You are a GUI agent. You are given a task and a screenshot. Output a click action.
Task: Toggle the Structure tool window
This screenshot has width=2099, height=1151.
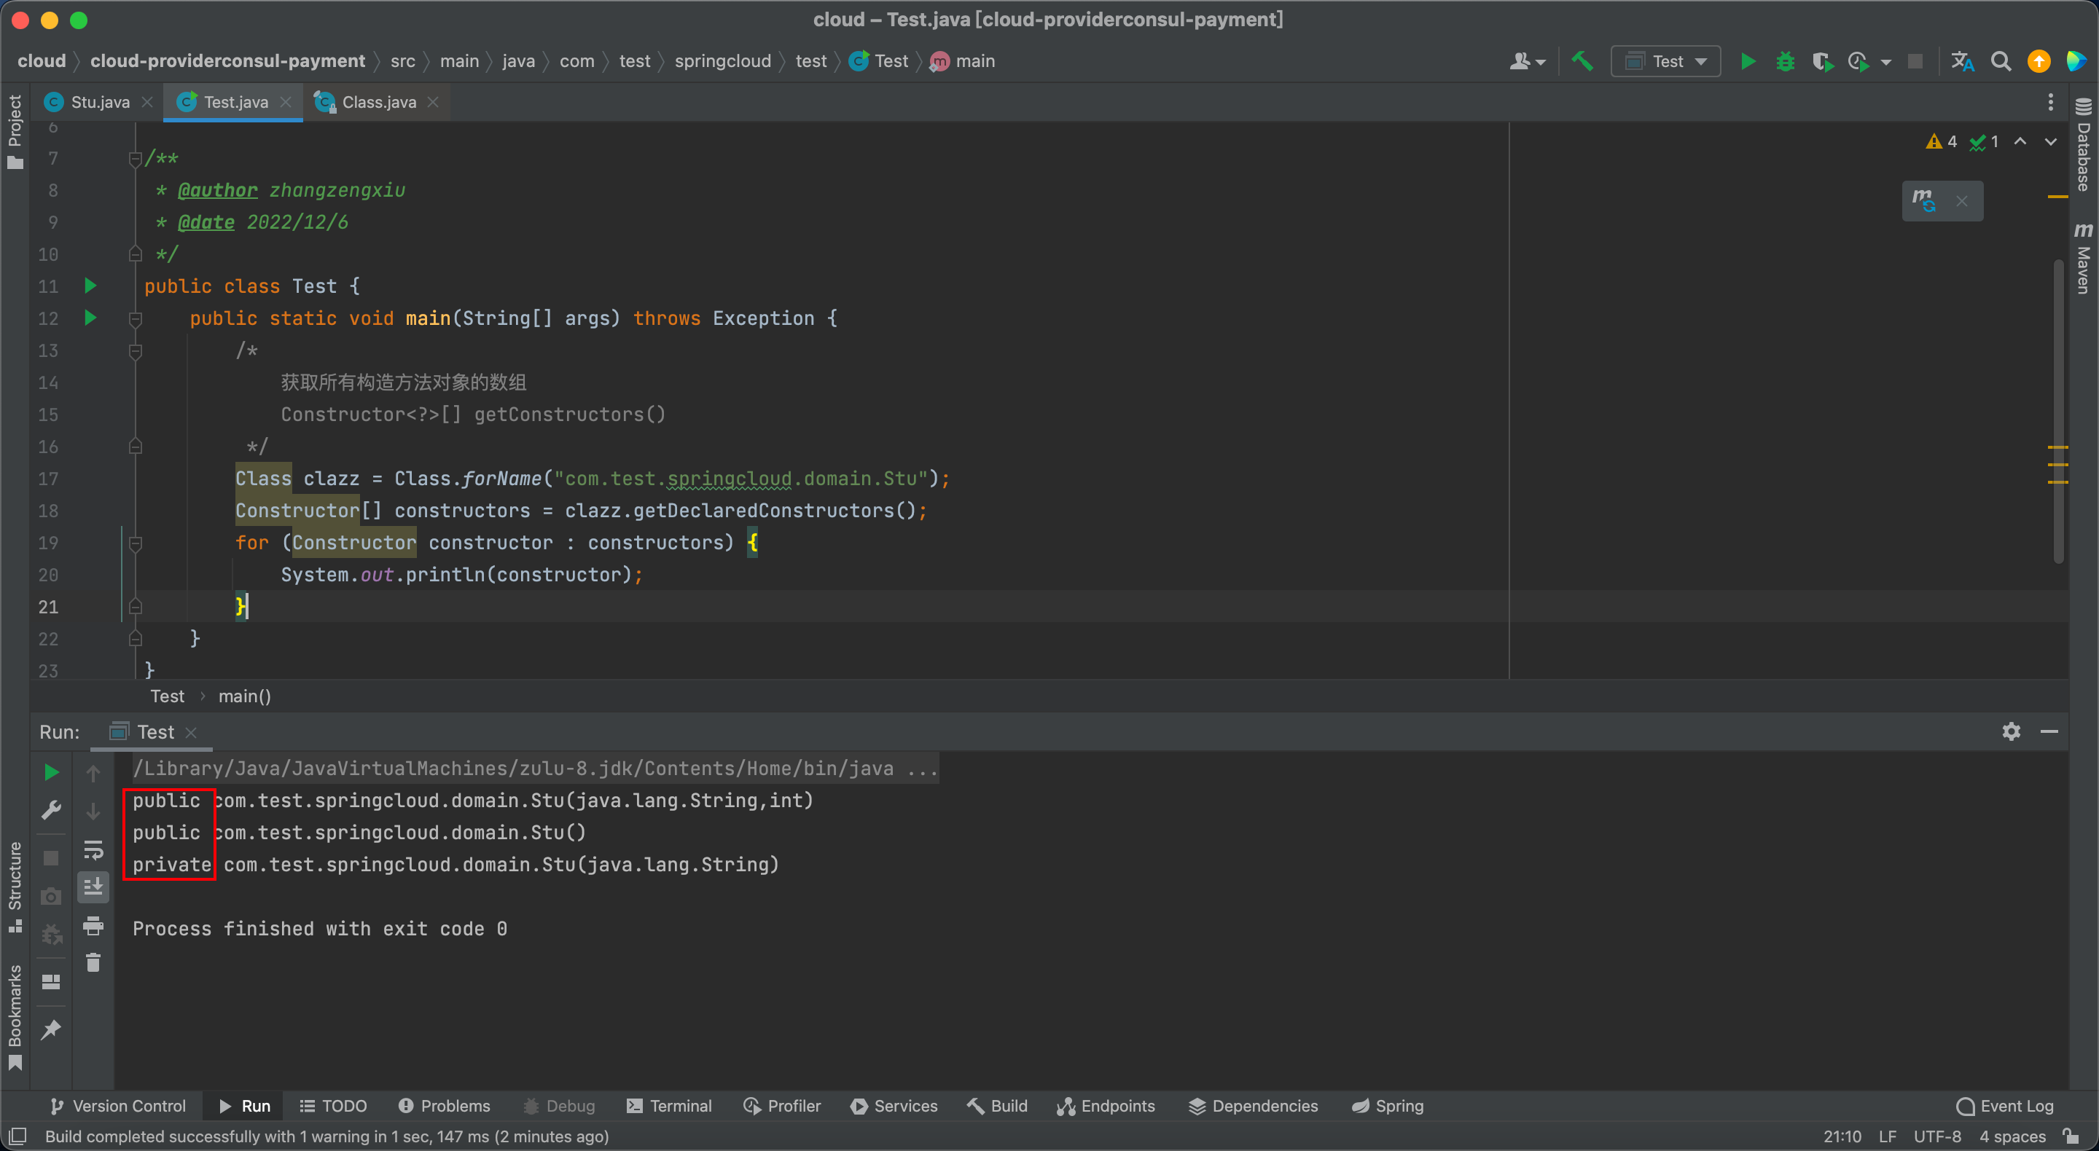tap(15, 887)
